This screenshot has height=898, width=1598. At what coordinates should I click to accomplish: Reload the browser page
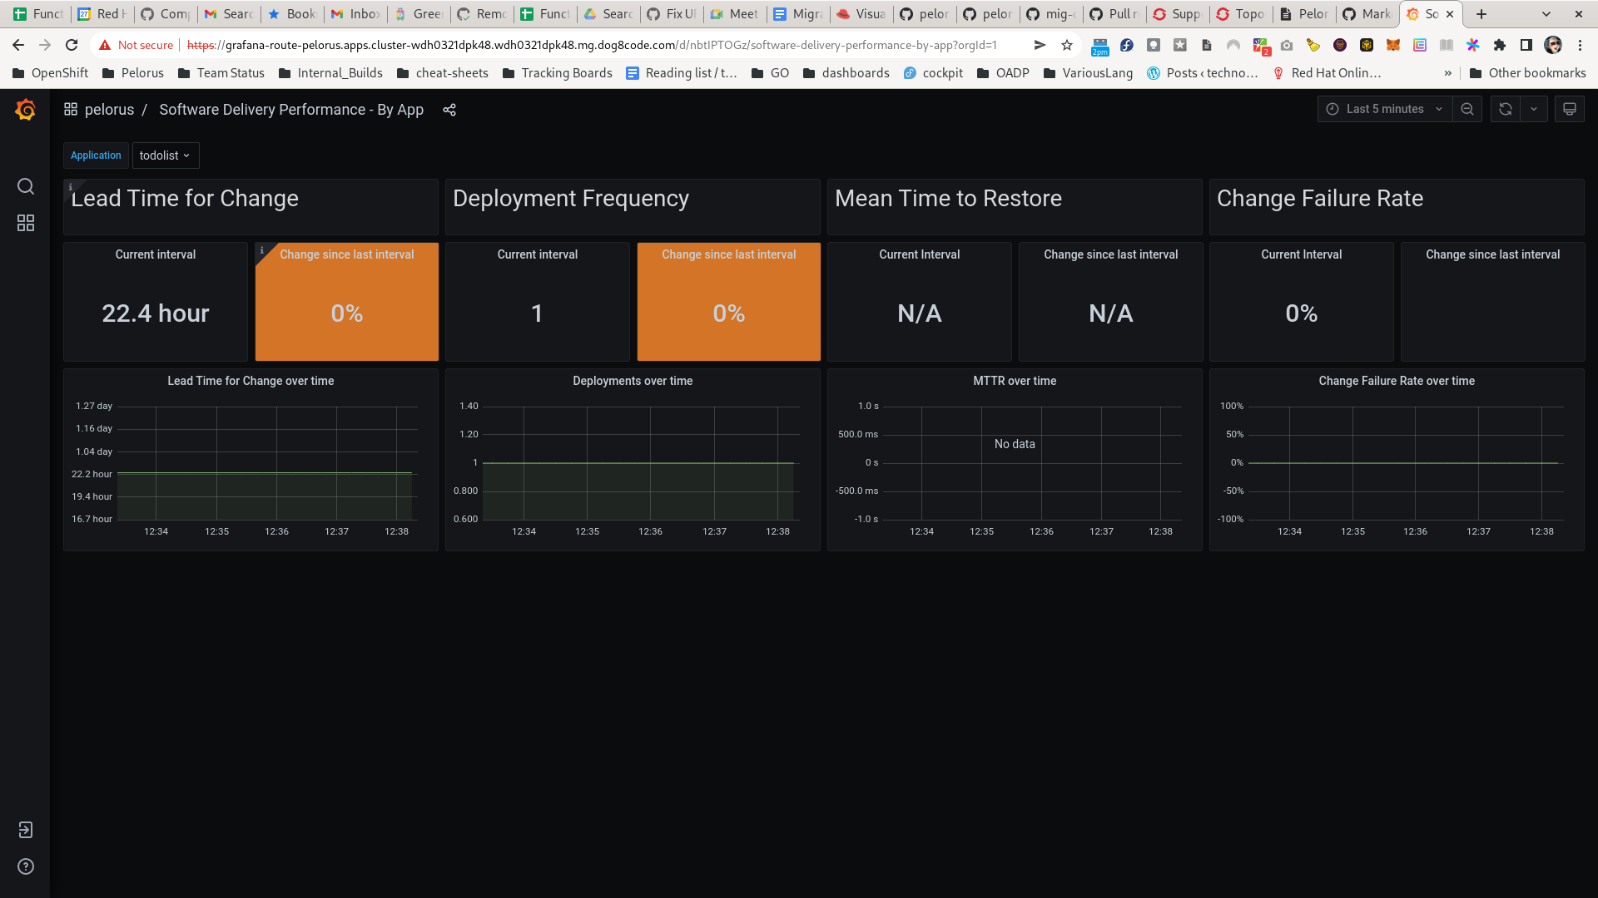[x=72, y=45]
